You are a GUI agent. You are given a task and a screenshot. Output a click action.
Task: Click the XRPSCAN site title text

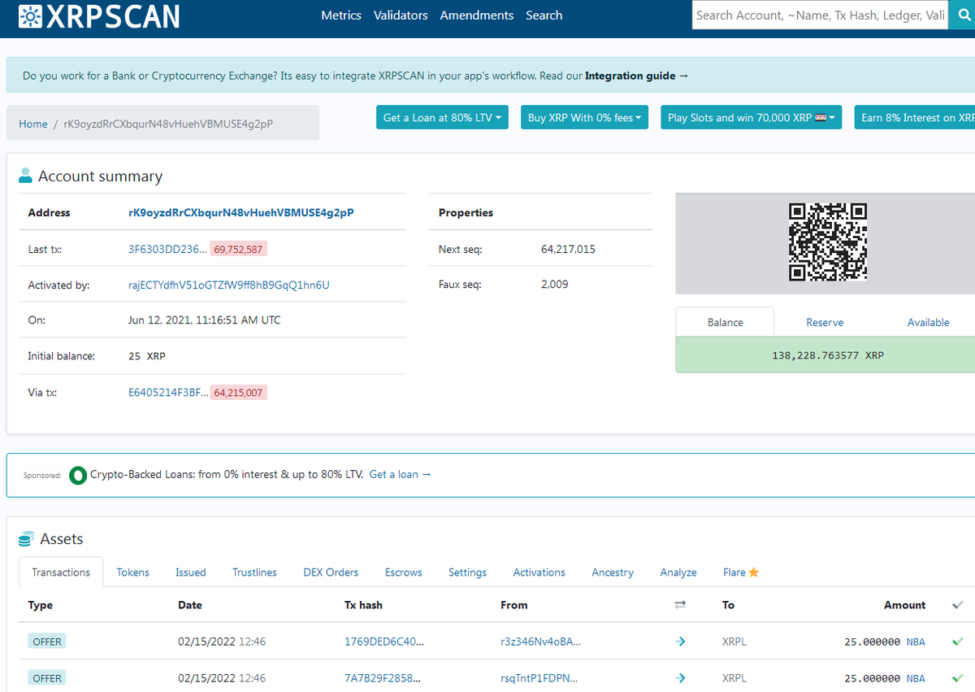point(114,15)
